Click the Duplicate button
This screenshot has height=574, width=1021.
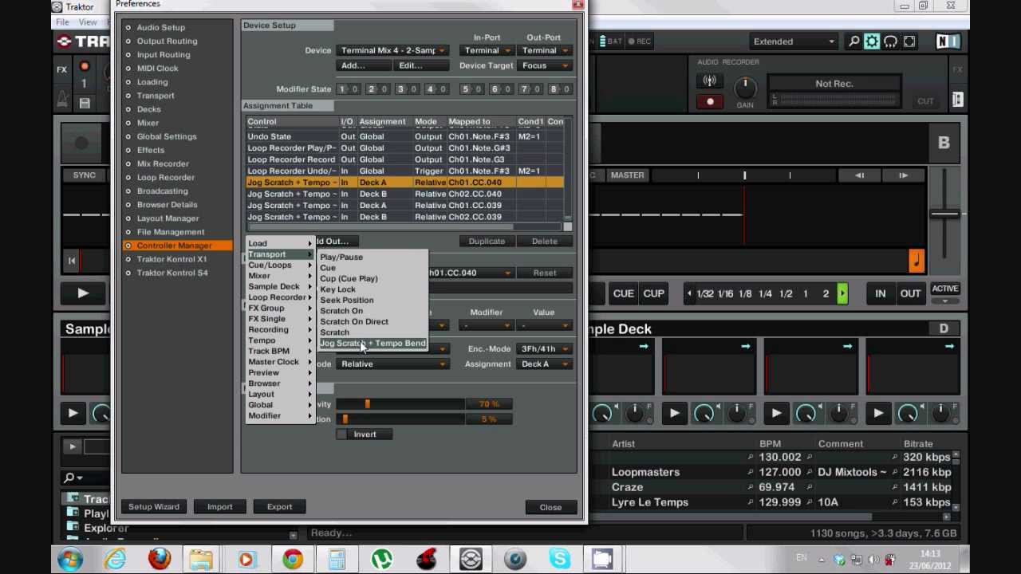point(487,242)
